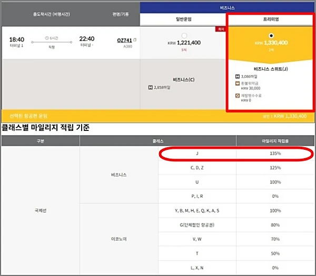
Task: Click the KRW 1,221,400 fare price
Action: pyautogui.click(x=184, y=43)
